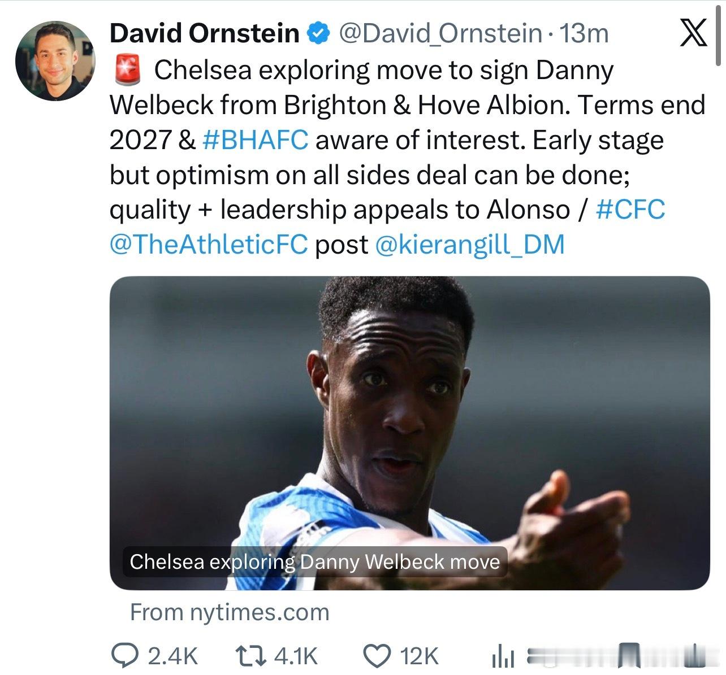Click the red siren emoji
726x675 pixels.
[x=127, y=71]
